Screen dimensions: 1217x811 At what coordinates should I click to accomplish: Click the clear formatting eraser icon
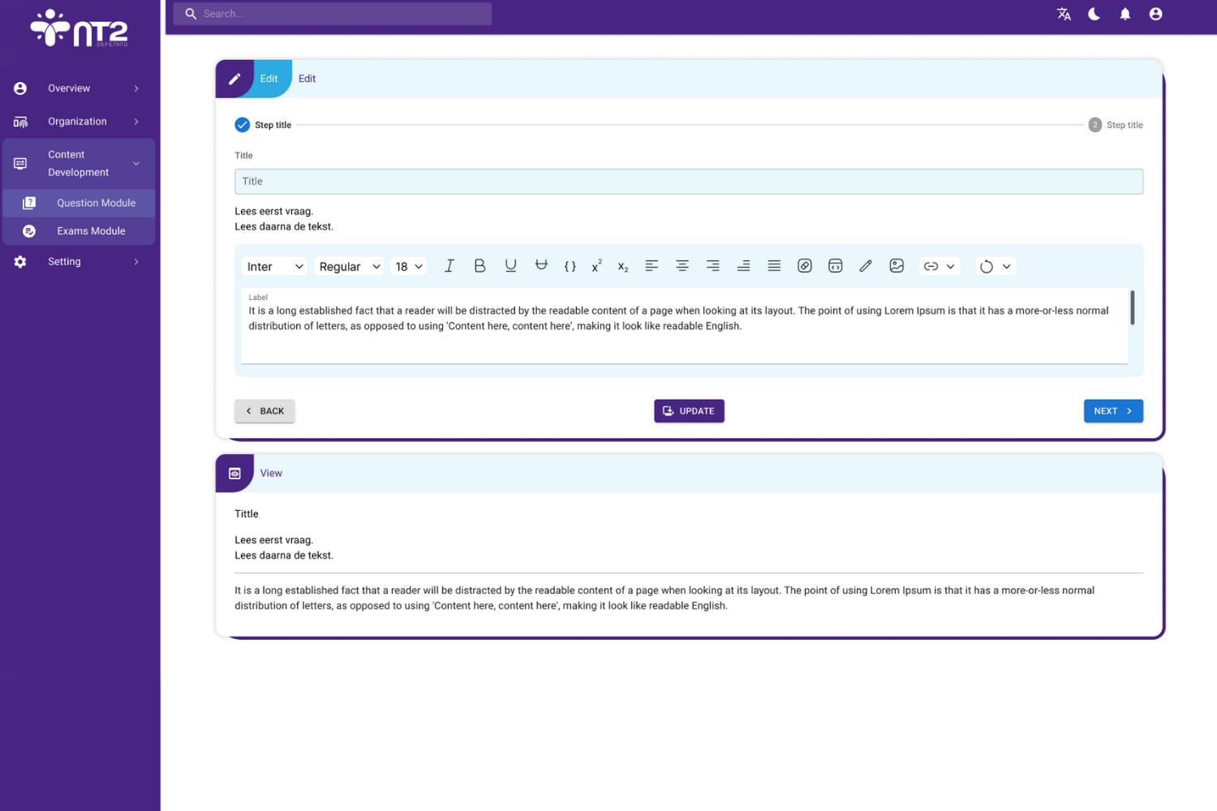805,266
